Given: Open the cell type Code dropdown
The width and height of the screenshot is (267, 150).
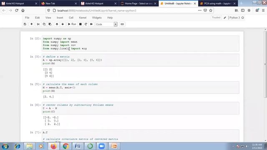Looking at the screenshot, I should (106, 24).
